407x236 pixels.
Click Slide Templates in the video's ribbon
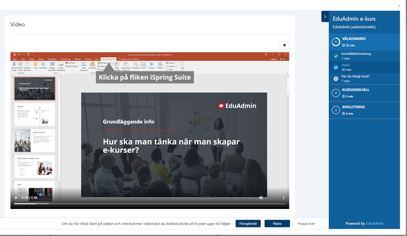pos(84,66)
